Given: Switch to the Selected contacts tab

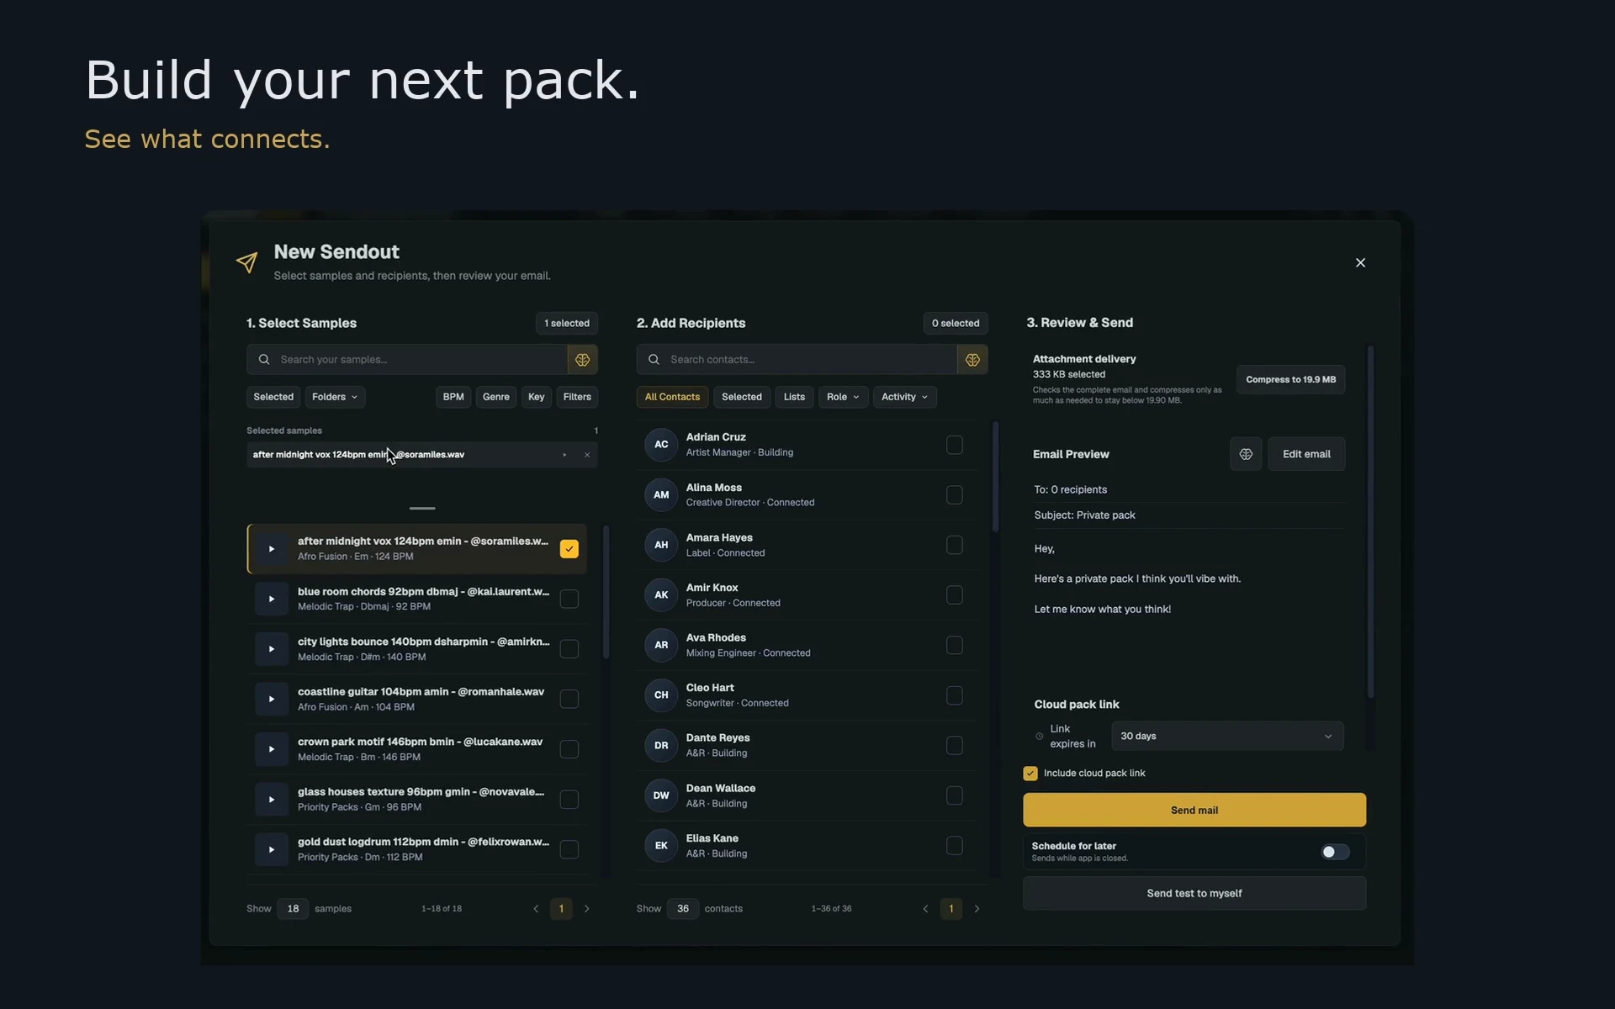Looking at the screenshot, I should [x=742, y=397].
